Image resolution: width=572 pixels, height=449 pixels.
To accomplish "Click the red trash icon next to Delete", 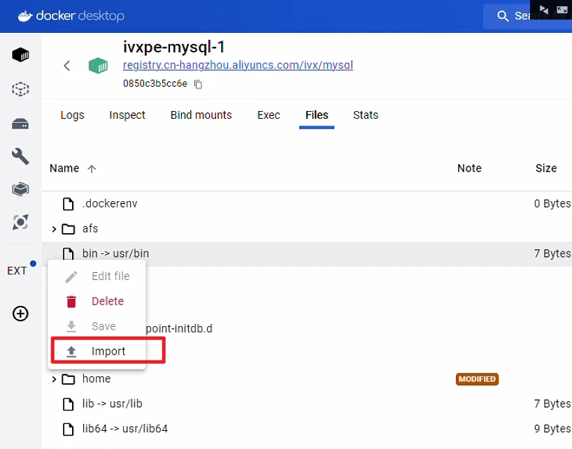I will pyautogui.click(x=71, y=302).
